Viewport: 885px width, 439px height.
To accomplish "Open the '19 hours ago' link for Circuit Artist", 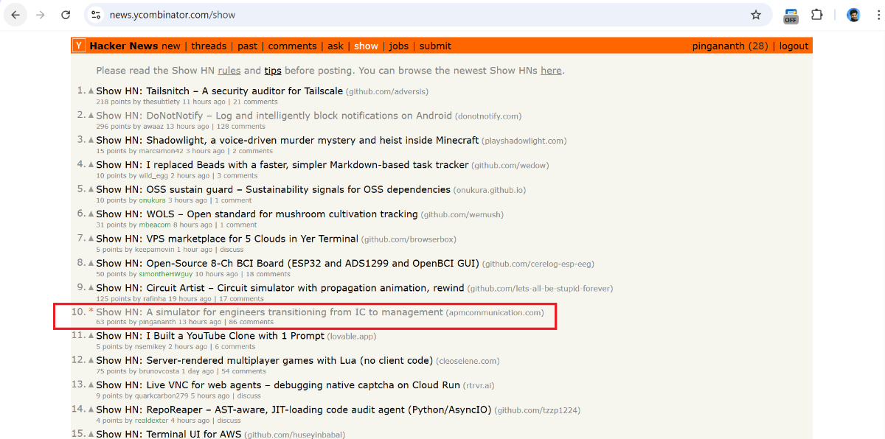I will pyautogui.click(x=190, y=299).
